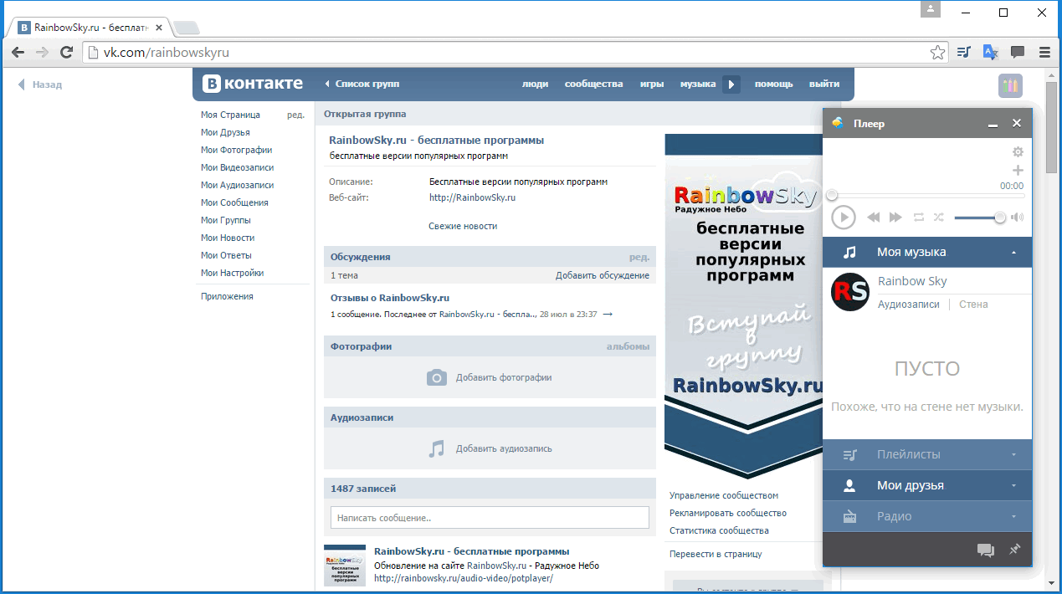Click the Chrome profile icon in title bar
The image size is (1062, 594).
(x=931, y=9)
